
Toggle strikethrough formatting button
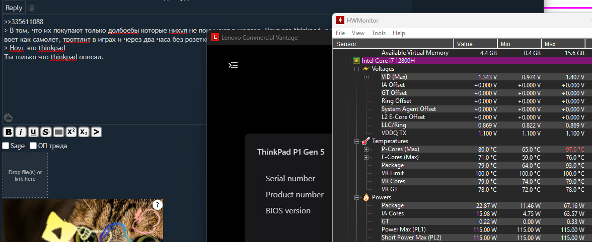coord(46,132)
